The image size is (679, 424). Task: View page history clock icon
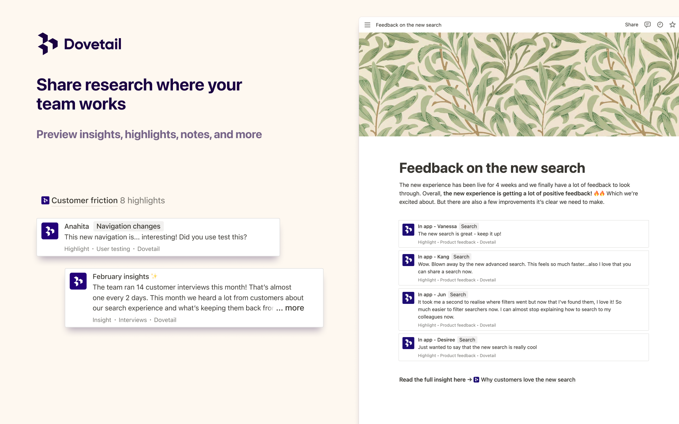(x=660, y=25)
